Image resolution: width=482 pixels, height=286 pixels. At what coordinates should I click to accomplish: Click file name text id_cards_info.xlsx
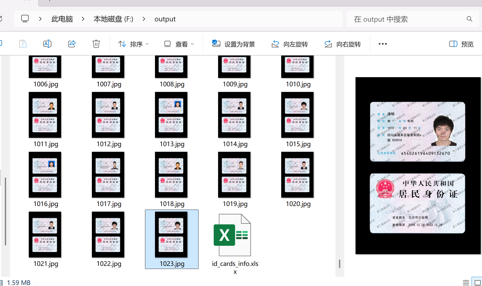click(235, 267)
